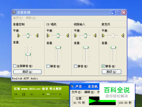Viewport: 142px width, 107px height.
Task: Click the 线路输入 balance slider thumb
Action: point(85,36)
